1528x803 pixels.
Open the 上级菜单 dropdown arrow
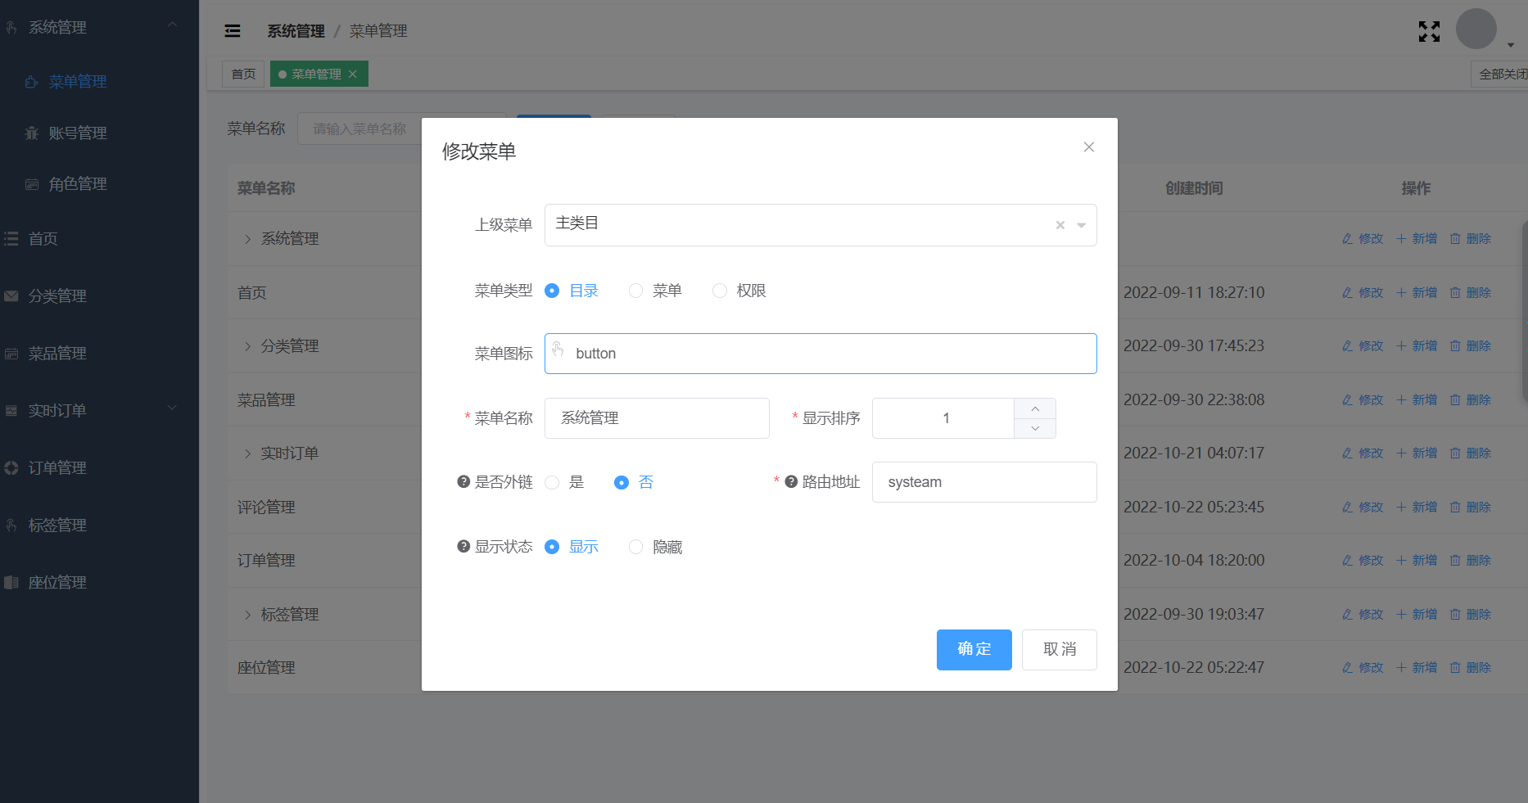[1081, 225]
